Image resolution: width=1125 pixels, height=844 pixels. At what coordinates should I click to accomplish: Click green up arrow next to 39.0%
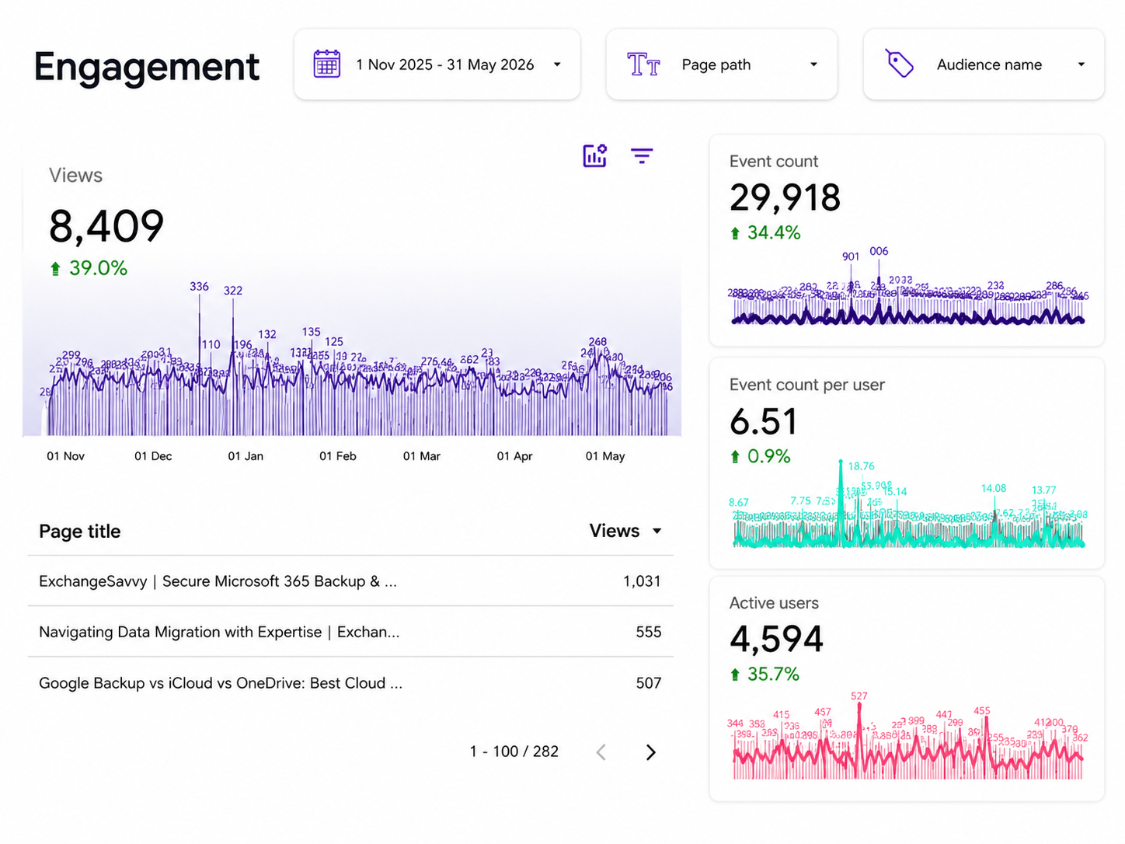[55, 269]
